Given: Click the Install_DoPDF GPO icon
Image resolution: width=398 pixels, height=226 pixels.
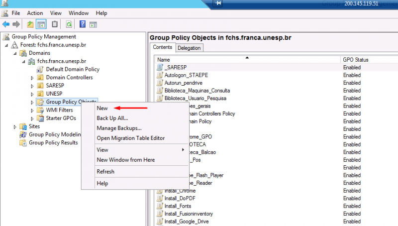Looking at the screenshot, I should (x=160, y=198).
